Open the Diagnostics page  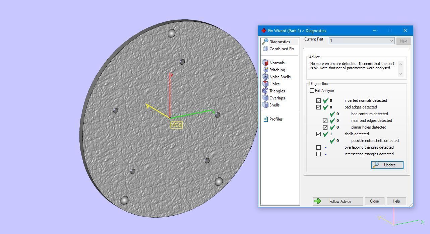[280, 42]
